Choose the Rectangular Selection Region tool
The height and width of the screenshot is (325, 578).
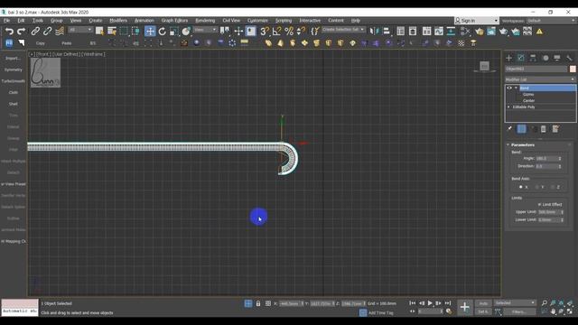pyautogui.click(x=124, y=32)
